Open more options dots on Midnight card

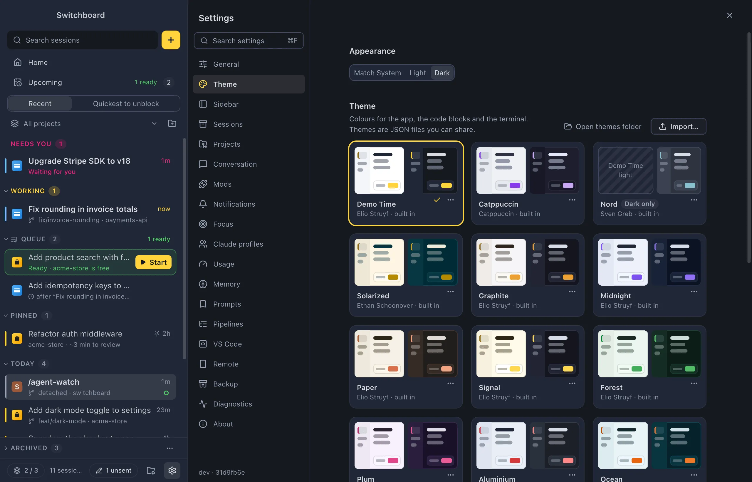tap(694, 291)
